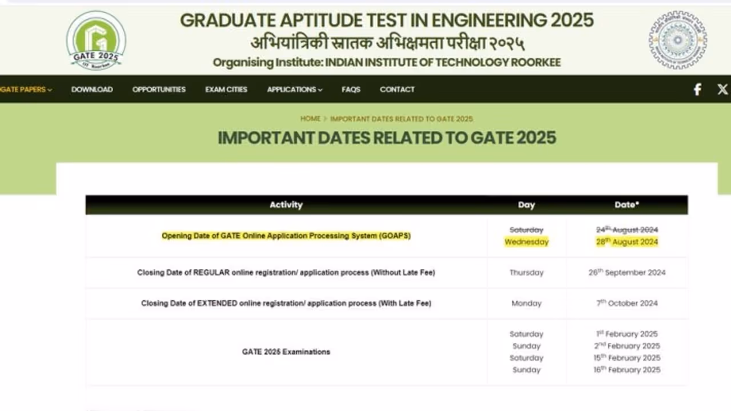This screenshot has height=411, width=731.
Task: Click the Day column header
Action: [x=526, y=205]
